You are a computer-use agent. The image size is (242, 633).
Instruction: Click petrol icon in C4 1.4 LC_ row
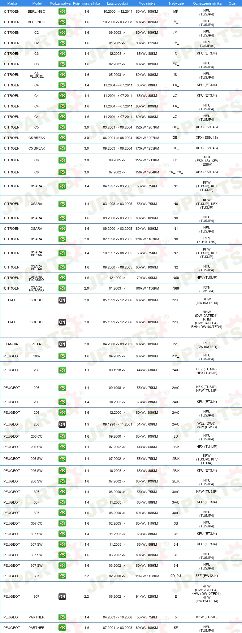click(62, 96)
